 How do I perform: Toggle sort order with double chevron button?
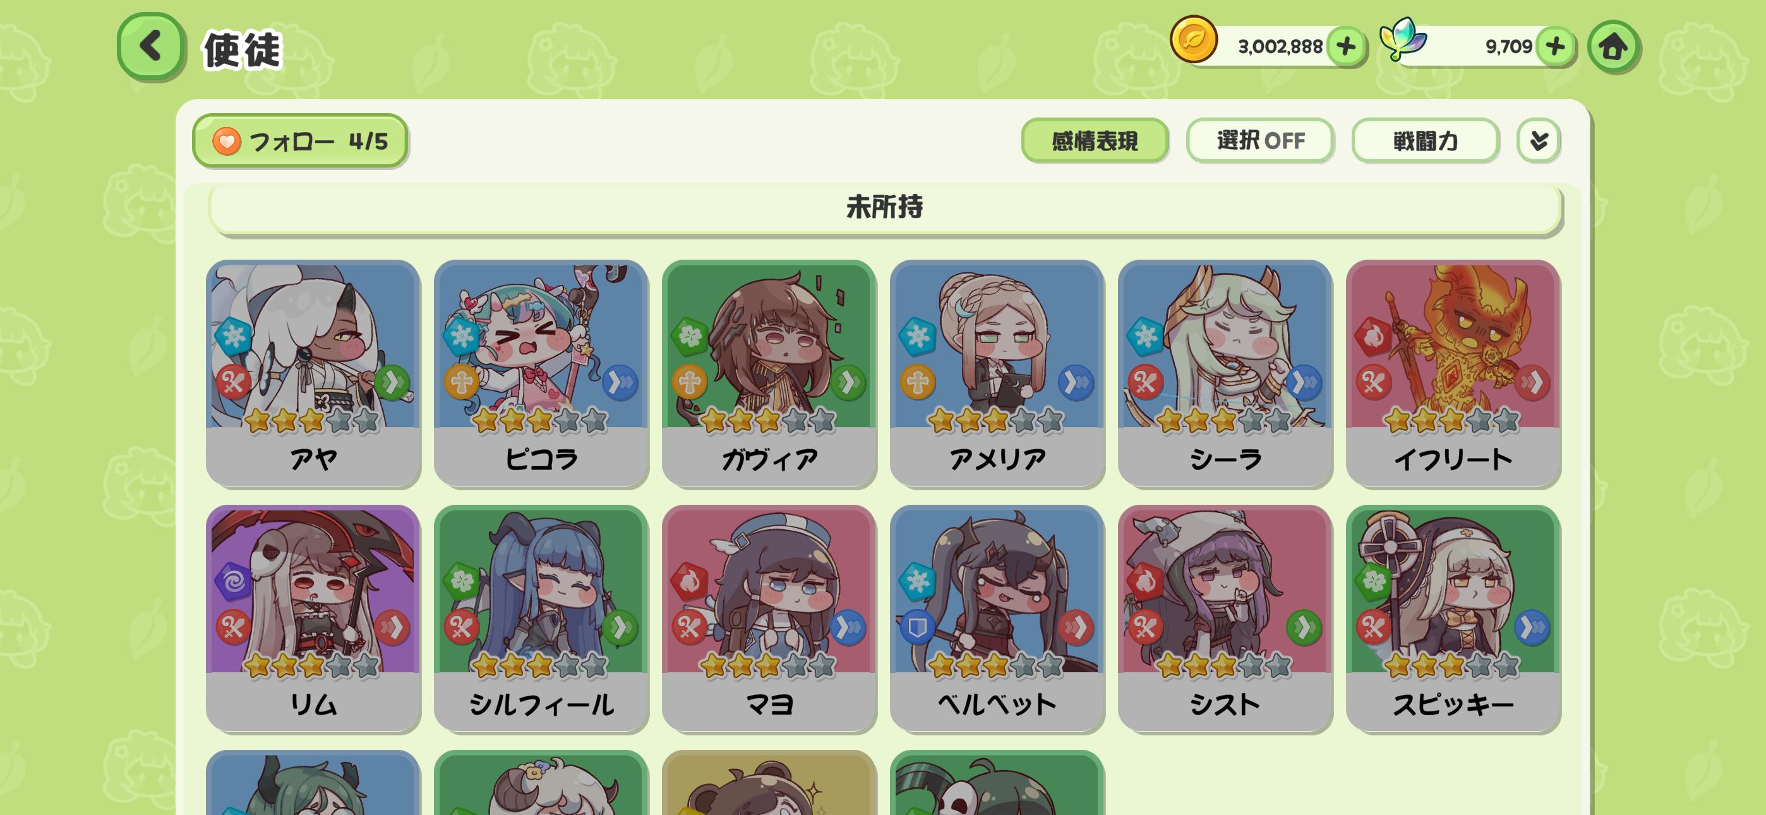[x=1539, y=141]
